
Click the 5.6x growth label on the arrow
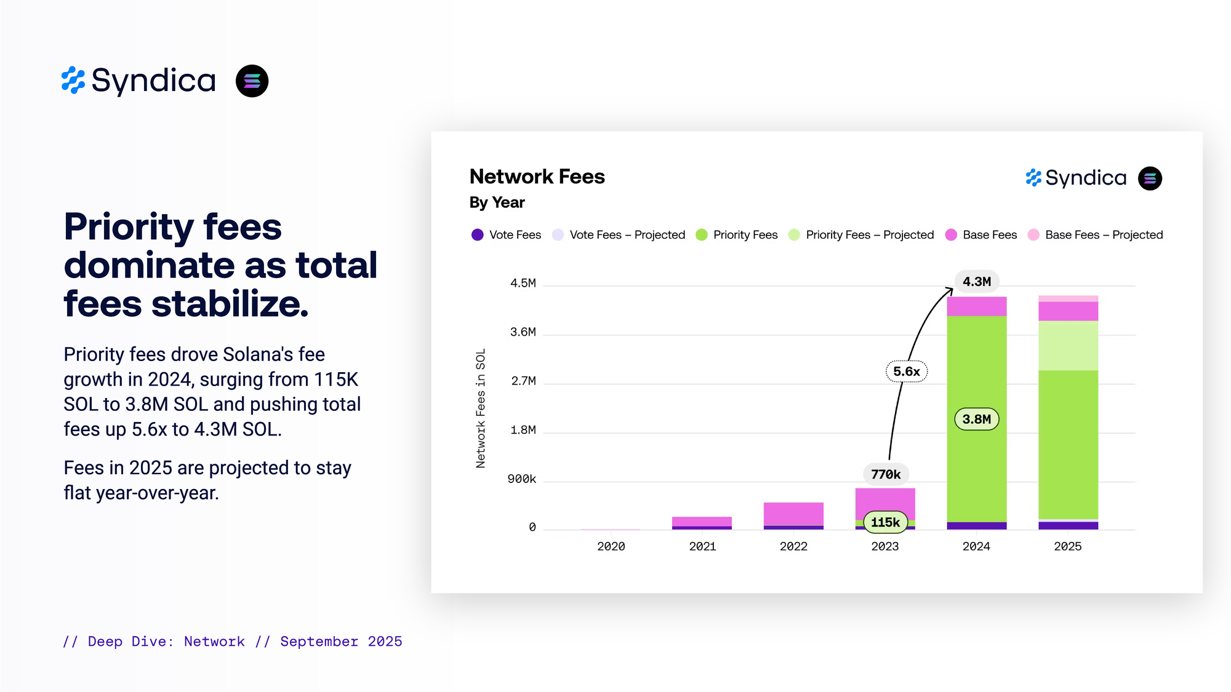pos(906,372)
